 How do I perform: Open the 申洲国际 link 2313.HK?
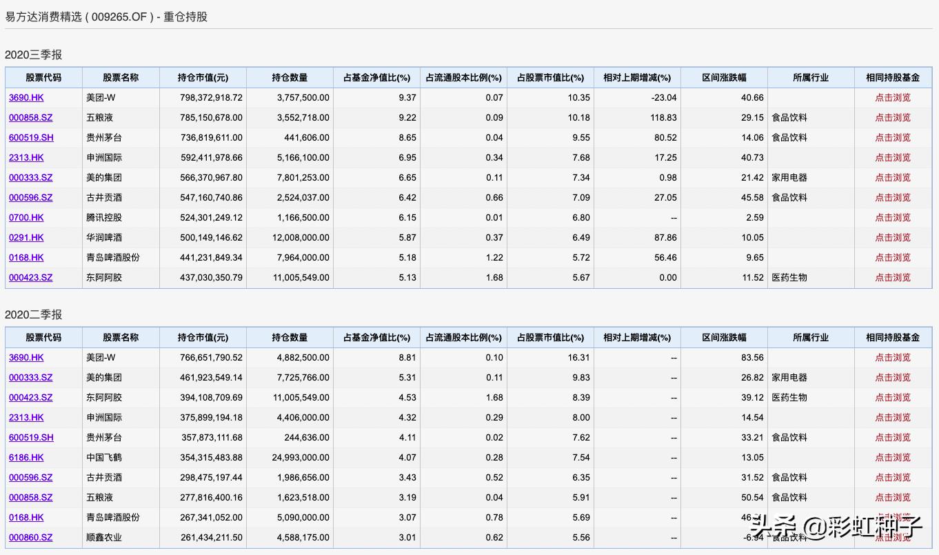26,157
